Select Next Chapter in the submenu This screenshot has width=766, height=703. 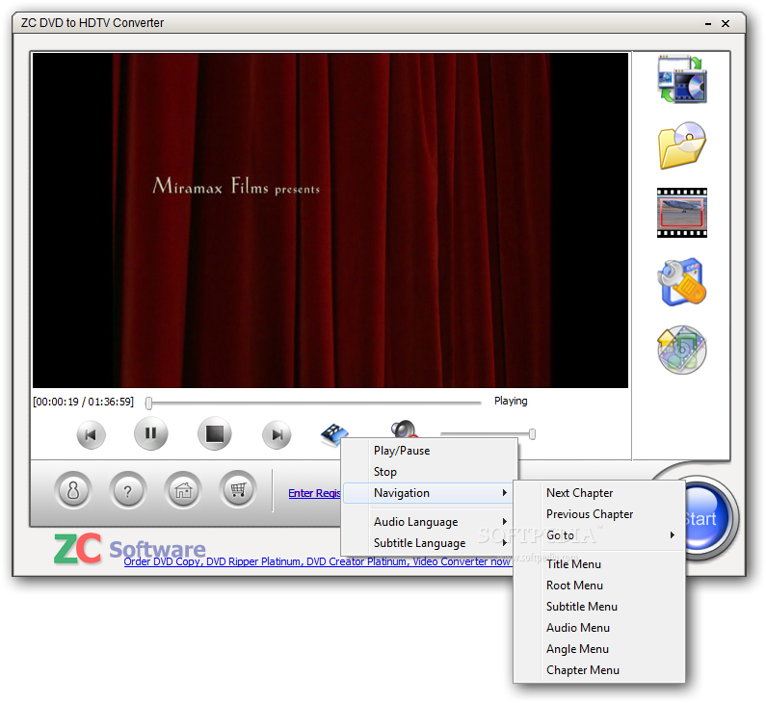tap(599, 493)
